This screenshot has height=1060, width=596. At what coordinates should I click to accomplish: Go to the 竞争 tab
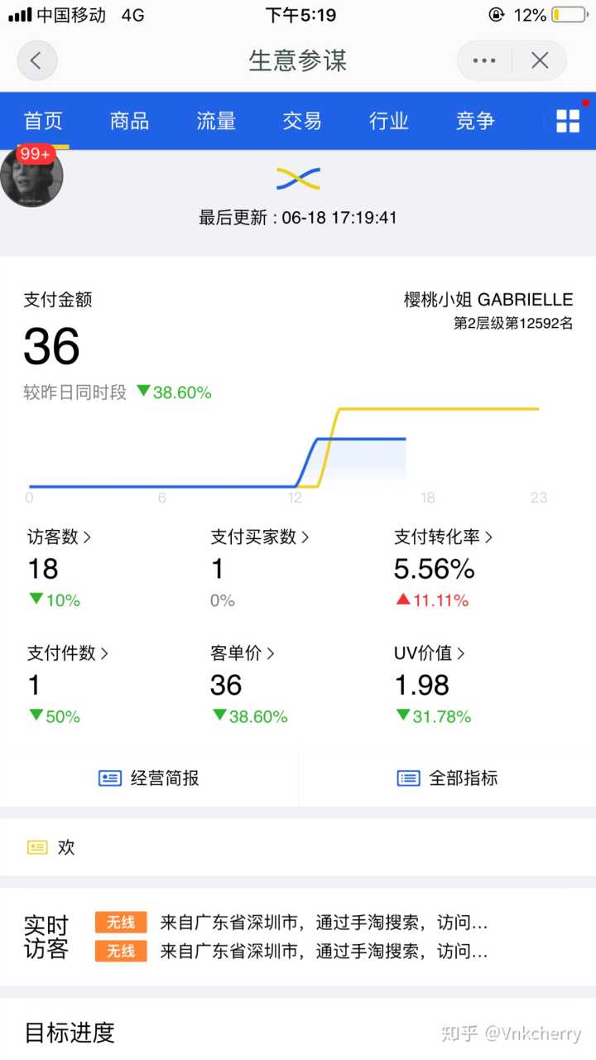click(x=474, y=121)
